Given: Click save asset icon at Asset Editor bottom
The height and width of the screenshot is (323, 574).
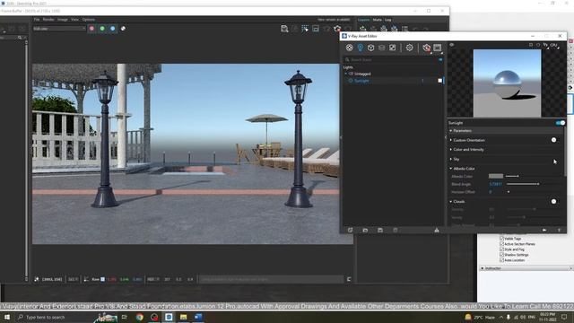Looking at the screenshot, I should (x=380, y=230).
